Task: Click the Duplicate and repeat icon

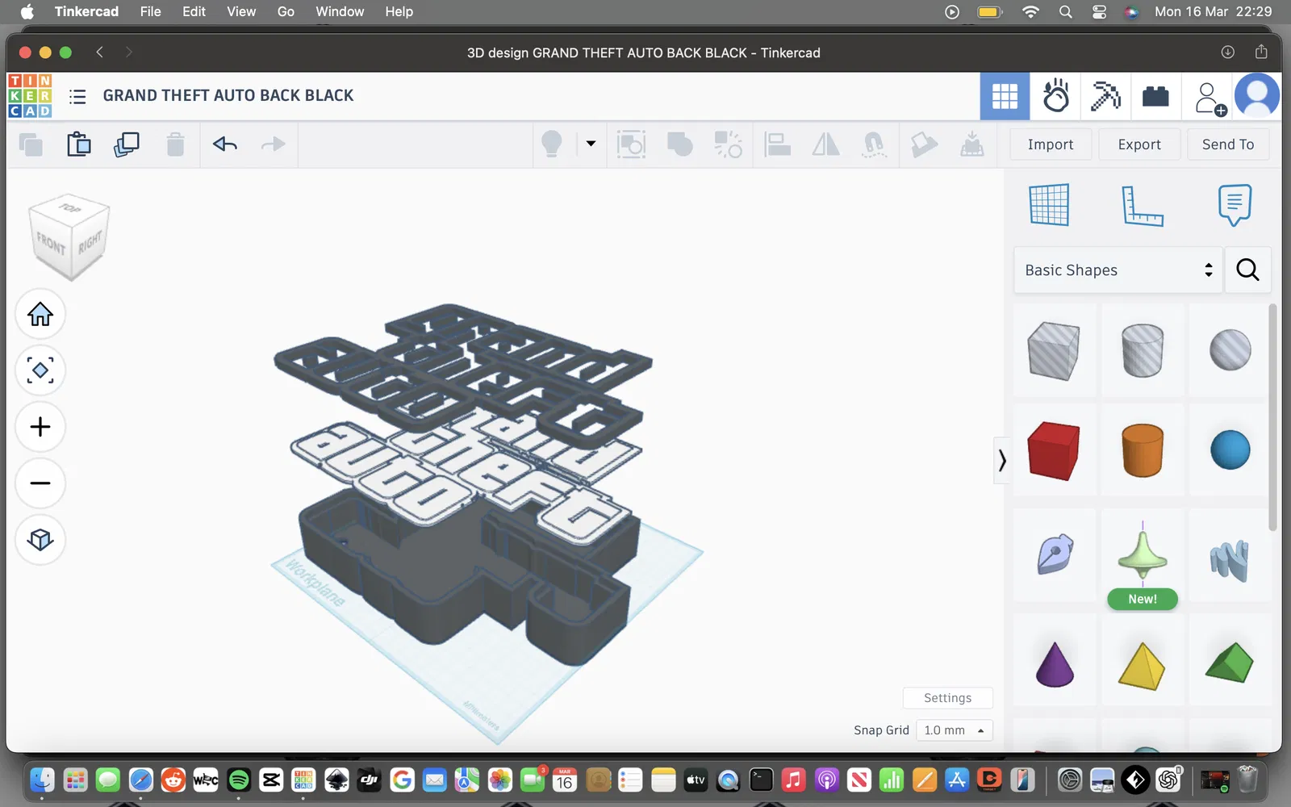Action: click(127, 144)
